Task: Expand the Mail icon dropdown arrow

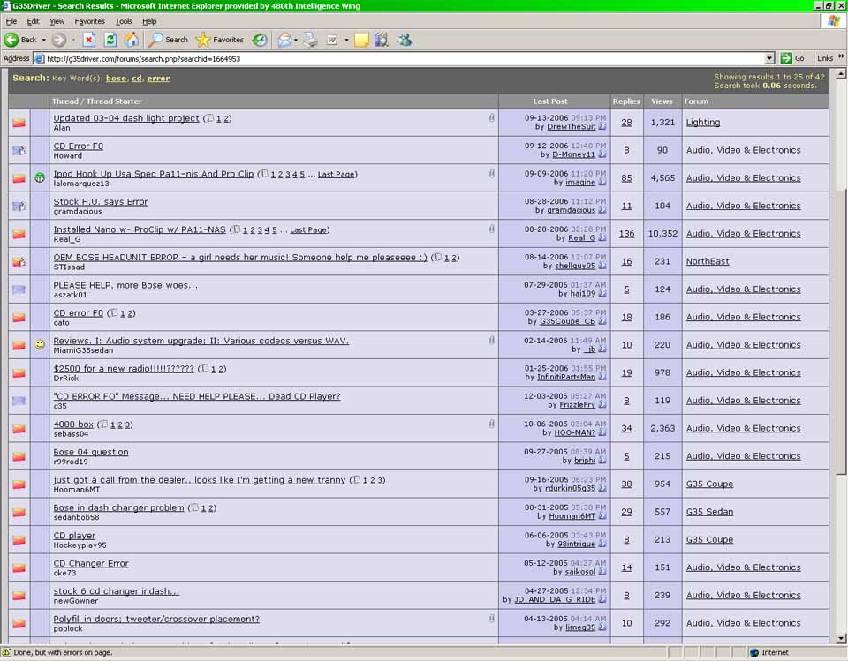Action: (x=296, y=40)
